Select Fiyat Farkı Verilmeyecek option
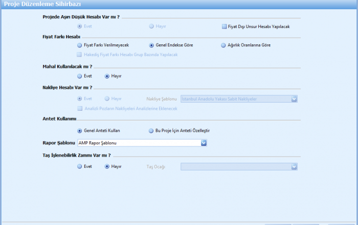The height and width of the screenshot is (225, 358). point(79,45)
